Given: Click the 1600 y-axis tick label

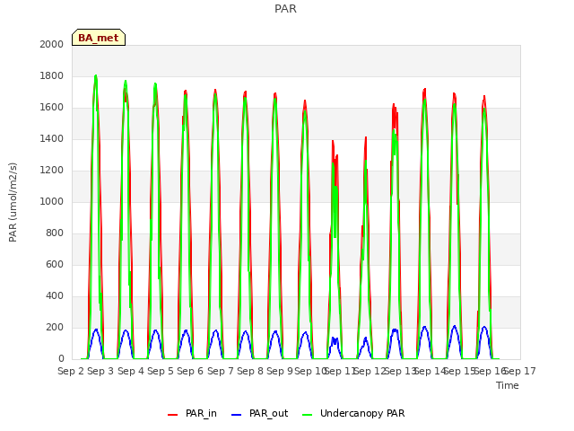Looking at the screenshot, I should (52, 108).
